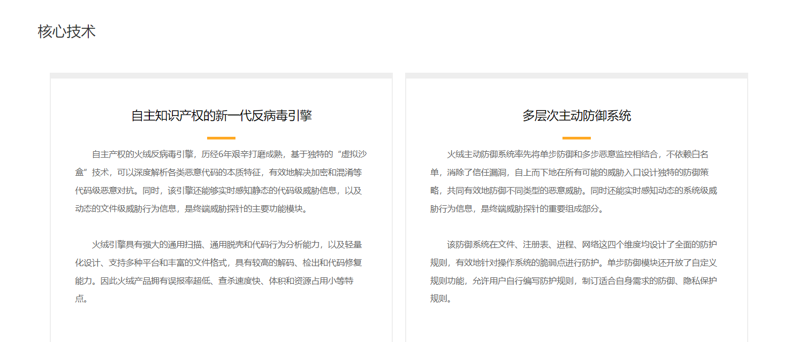Click the paragraph starting 自主产权的火绒反病毒引擎
791x342 pixels.
click(x=222, y=182)
